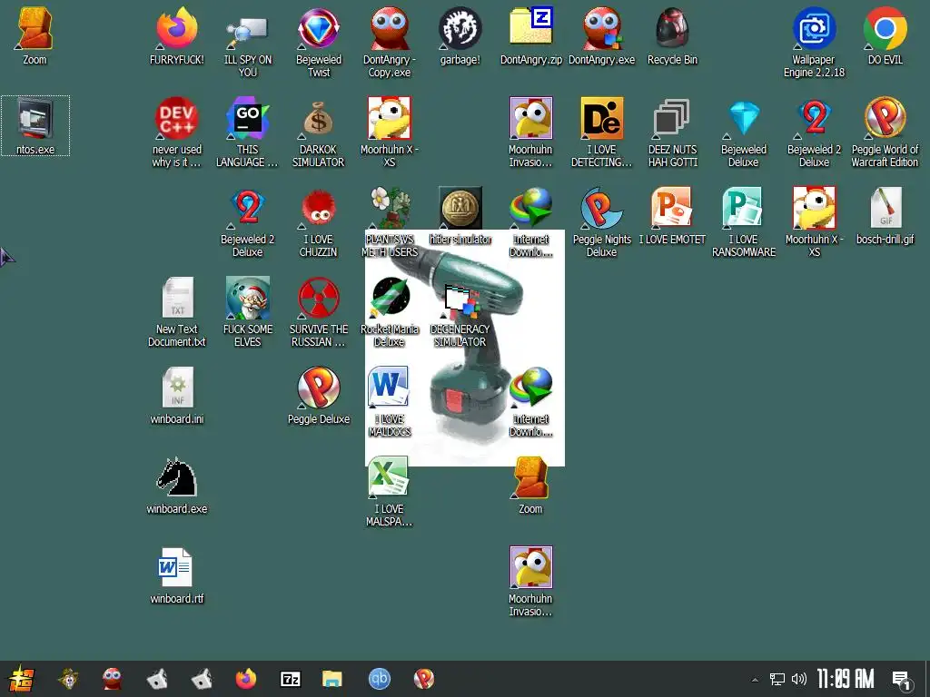Image resolution: width=930 pixels, height=697 pixels.
Task: Click the Dev C++ 'never used' shortcut
Action: tap(177, 133)
